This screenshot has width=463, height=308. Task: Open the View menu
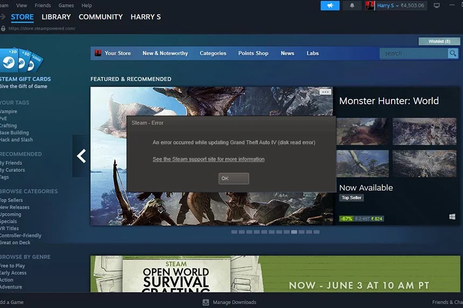pos(22,5)
